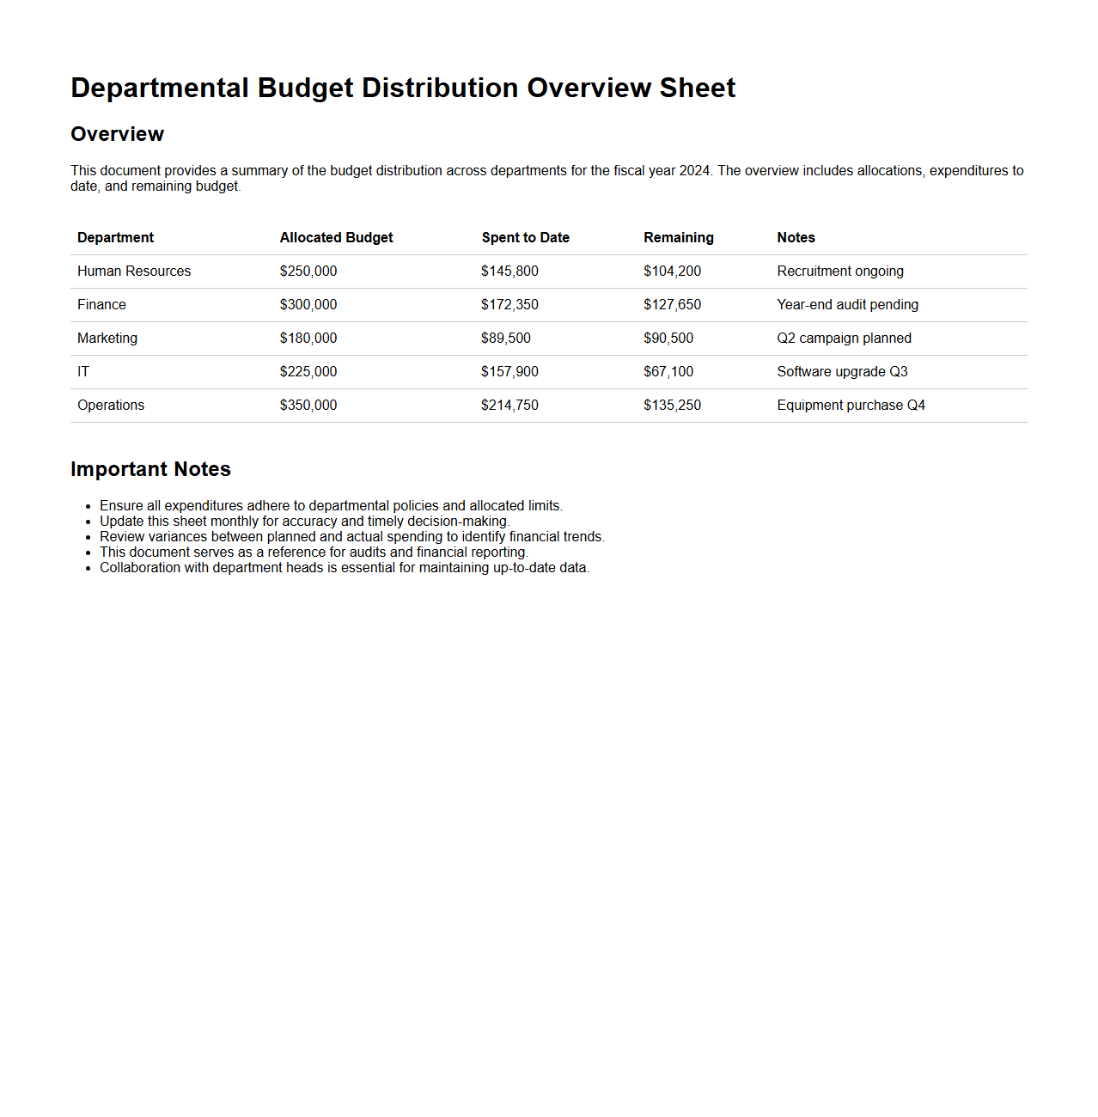
Task: Select the Finance allocated budget $300,000
Action: coord(308,305)
